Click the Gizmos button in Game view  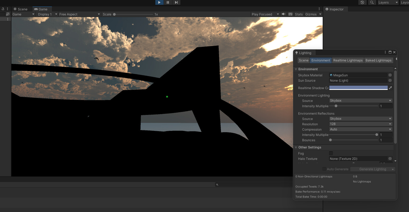[311, 14]
